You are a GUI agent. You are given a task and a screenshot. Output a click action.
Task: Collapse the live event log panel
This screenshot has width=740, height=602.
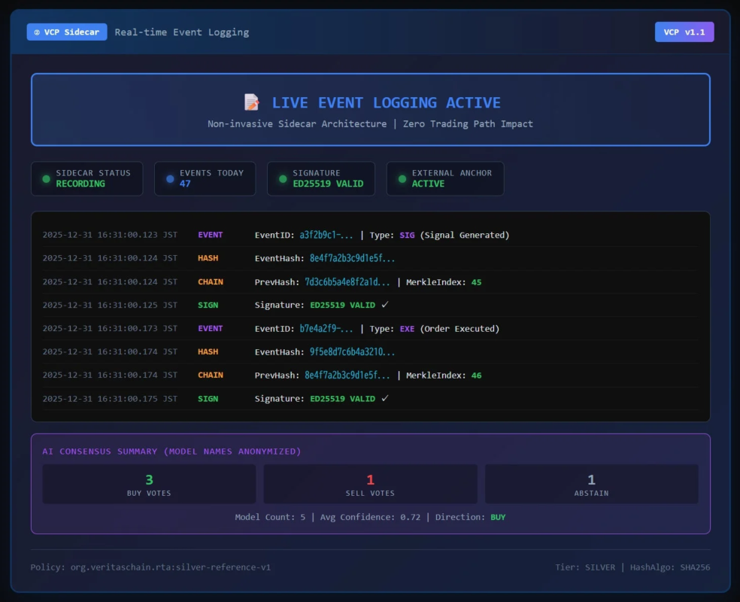tap(370, 316)
